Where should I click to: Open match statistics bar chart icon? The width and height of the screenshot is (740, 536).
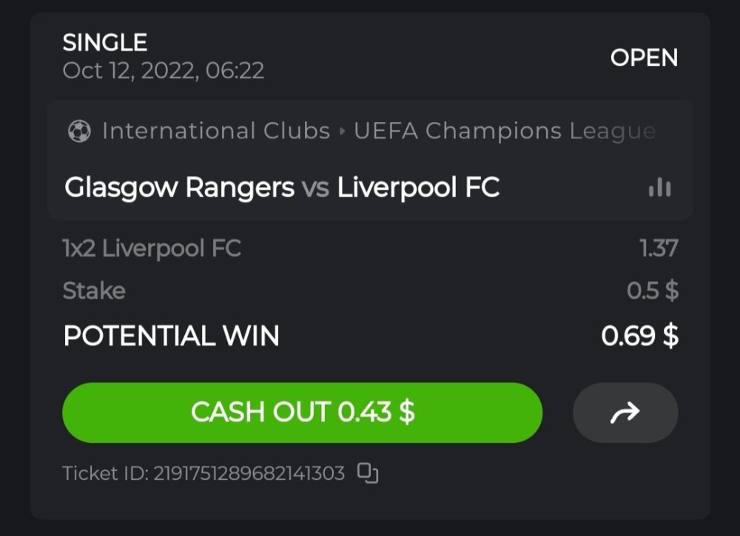[659, 188]
